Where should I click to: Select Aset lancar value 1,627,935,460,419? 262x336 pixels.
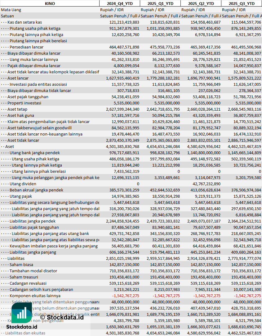(x=122, y=78)
